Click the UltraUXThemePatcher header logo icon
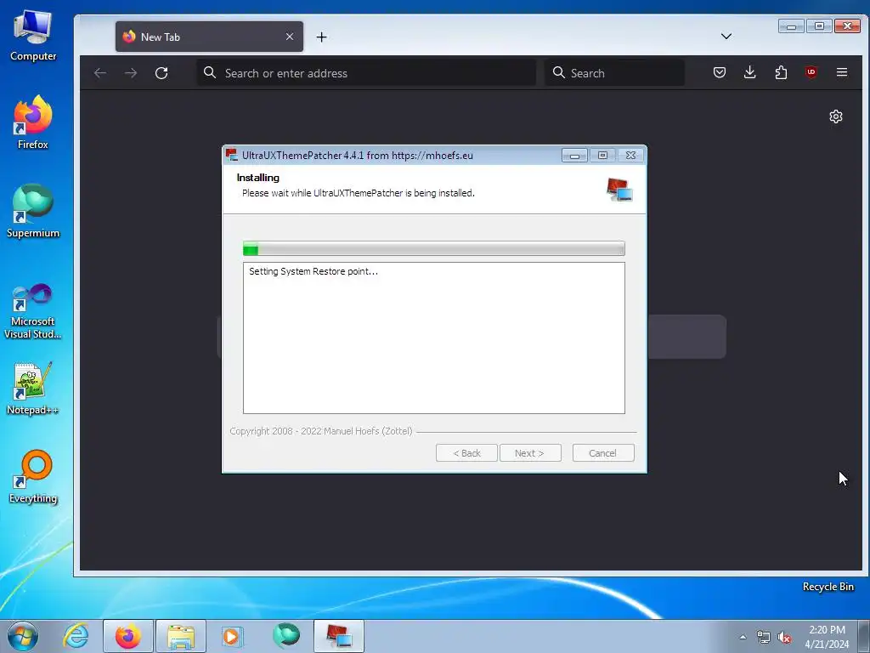This screenshot has width=870, height=653. [619, 190]
